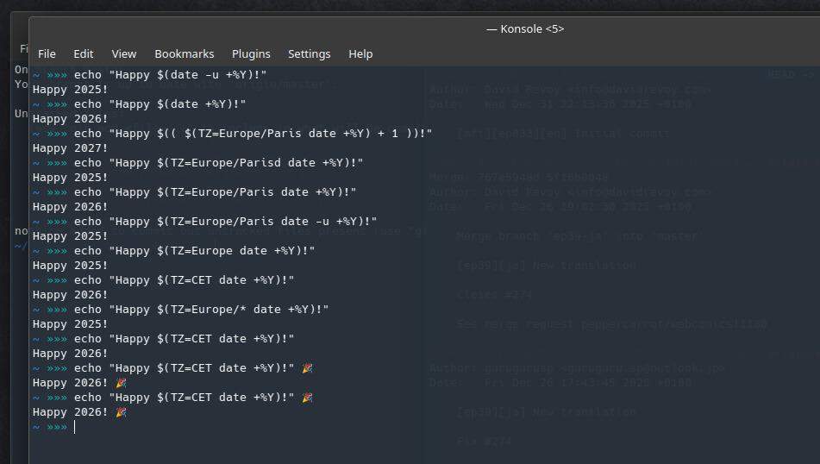Click the command using TZ=Europe/* wildcard
Image resolution: width=820 pixels, height=464 pixels.
201,310
